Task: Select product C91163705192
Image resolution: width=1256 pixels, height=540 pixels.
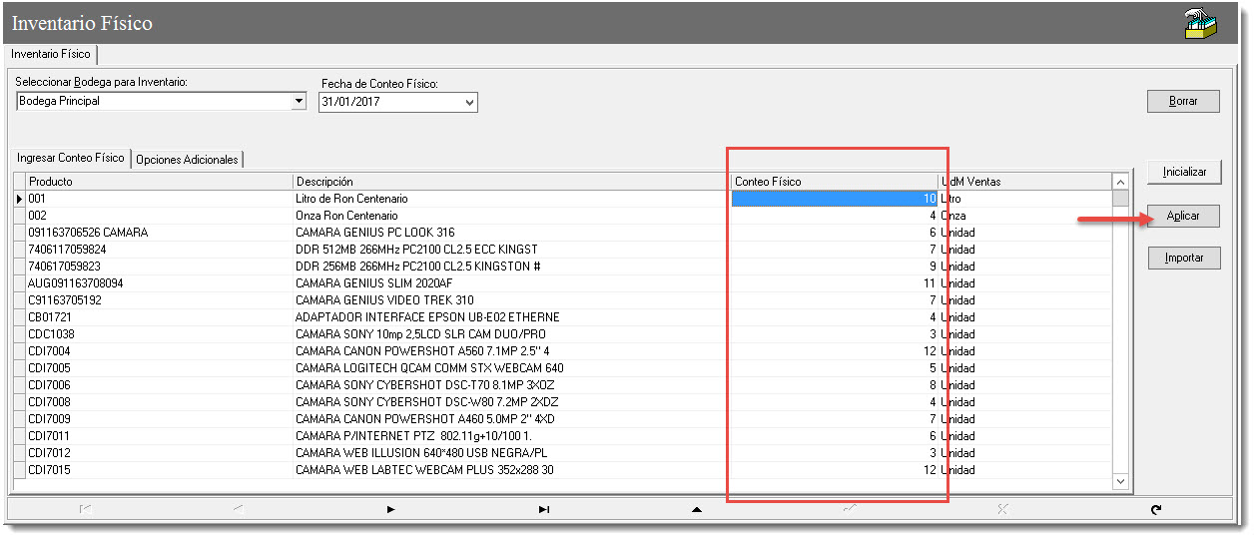Action: click(x=65, y=300)
